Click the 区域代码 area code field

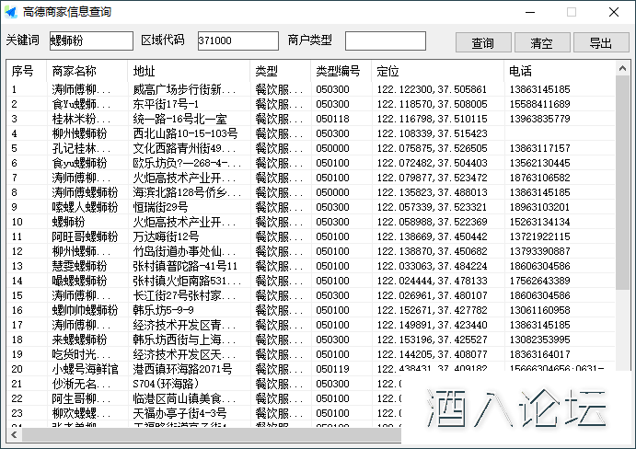pyautogui.click(x=237, y=41)
